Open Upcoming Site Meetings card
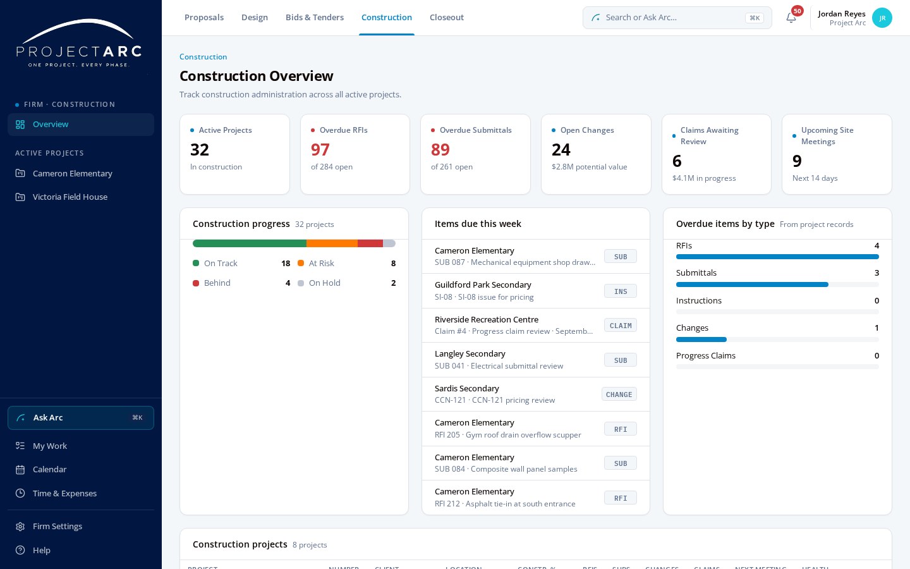This screenshot has width=910, height=569. tap(837, 154)
